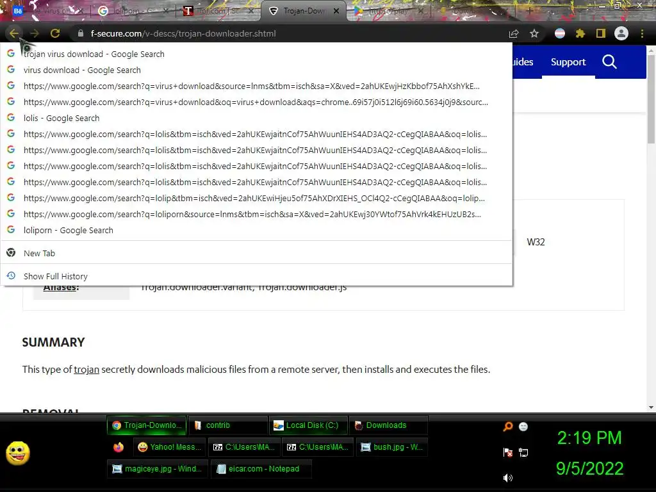Image resolution: width=656 pixels, height=492 pixels.
Task: Open bush.jpg taskbar window
Action: (x=393, y=447)
